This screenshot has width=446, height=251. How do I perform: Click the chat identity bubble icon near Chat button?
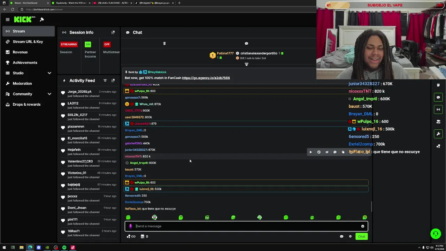(x=341, y=237)
